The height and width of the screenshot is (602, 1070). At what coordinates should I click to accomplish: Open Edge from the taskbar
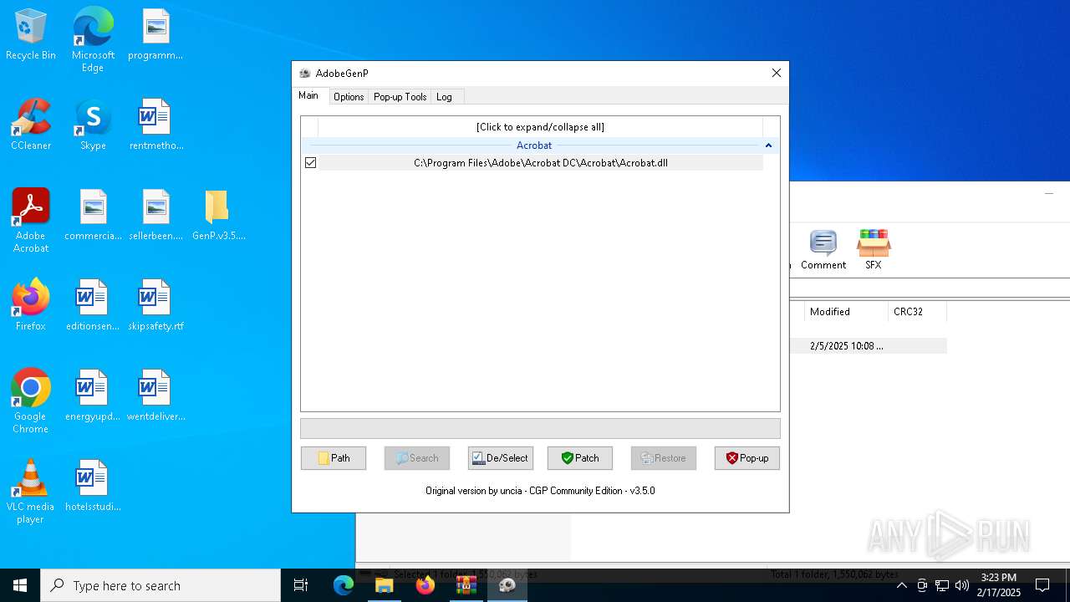point(344,585)
